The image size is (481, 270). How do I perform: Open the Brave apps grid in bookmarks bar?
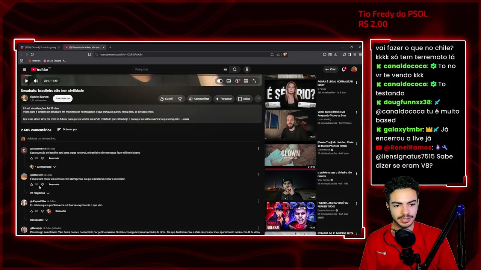tap(22, 61)
